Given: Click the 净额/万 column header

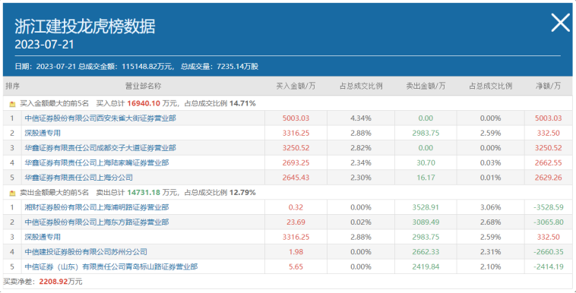Looking at the screenshot, I should 548,86.
